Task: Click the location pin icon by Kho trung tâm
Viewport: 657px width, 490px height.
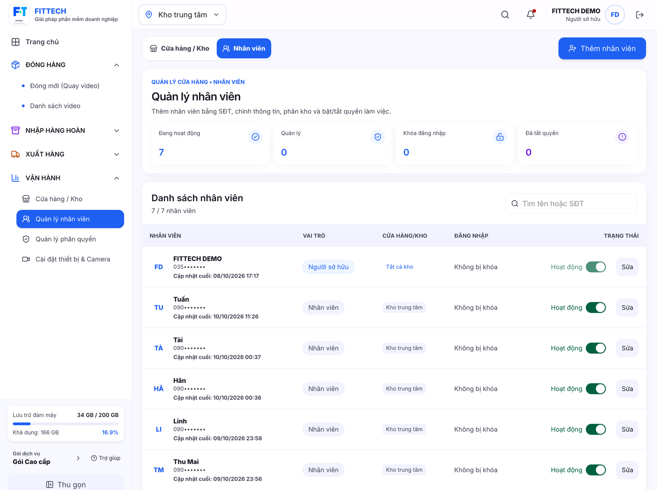Action: coord(149,15)
